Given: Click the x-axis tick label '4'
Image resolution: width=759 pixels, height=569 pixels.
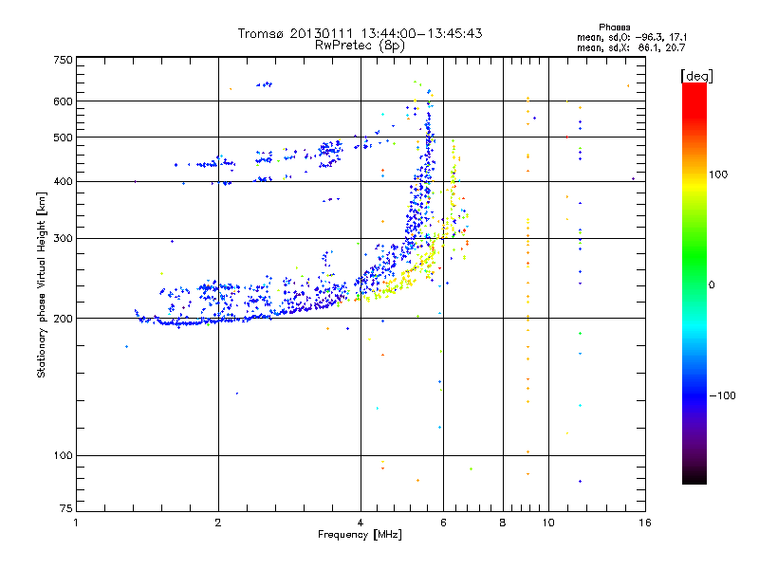Looking at the screenshot, I should click(x=361, y=523).
